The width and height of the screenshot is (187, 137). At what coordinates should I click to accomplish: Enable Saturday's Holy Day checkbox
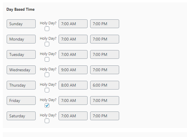click(x=47, y=121)
